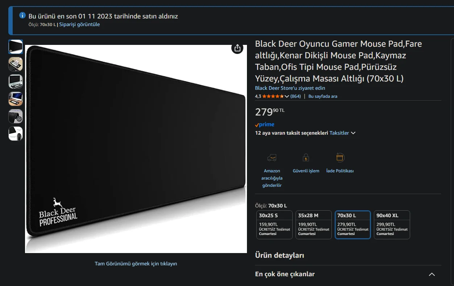Expand Taksitler installment options dropdown
Viewport: 454px width, 286px height.
coord(342,133)
